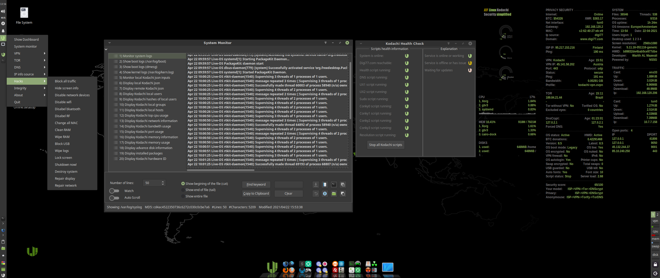Choose Block all traffic in Hacks menu
The height and width of the screenshot is (278, 660).
pos(72,81)
